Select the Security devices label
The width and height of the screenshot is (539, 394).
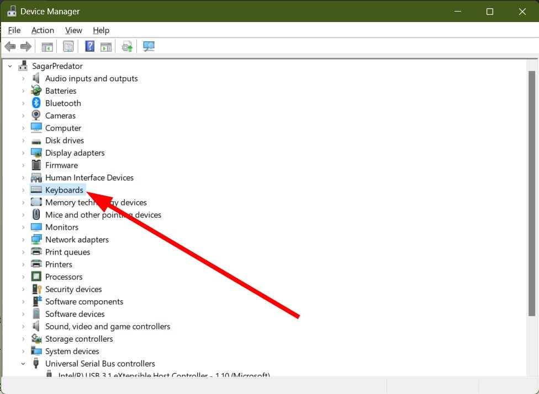click(x=73, y=289)
